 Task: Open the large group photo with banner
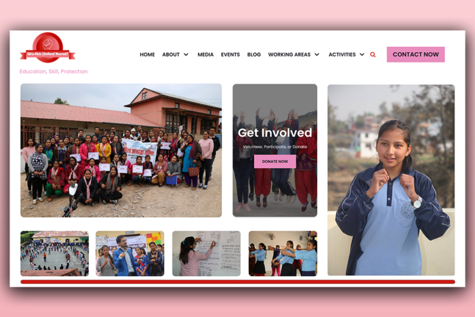(121, 150)
